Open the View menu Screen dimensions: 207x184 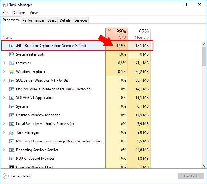point(34,13)
